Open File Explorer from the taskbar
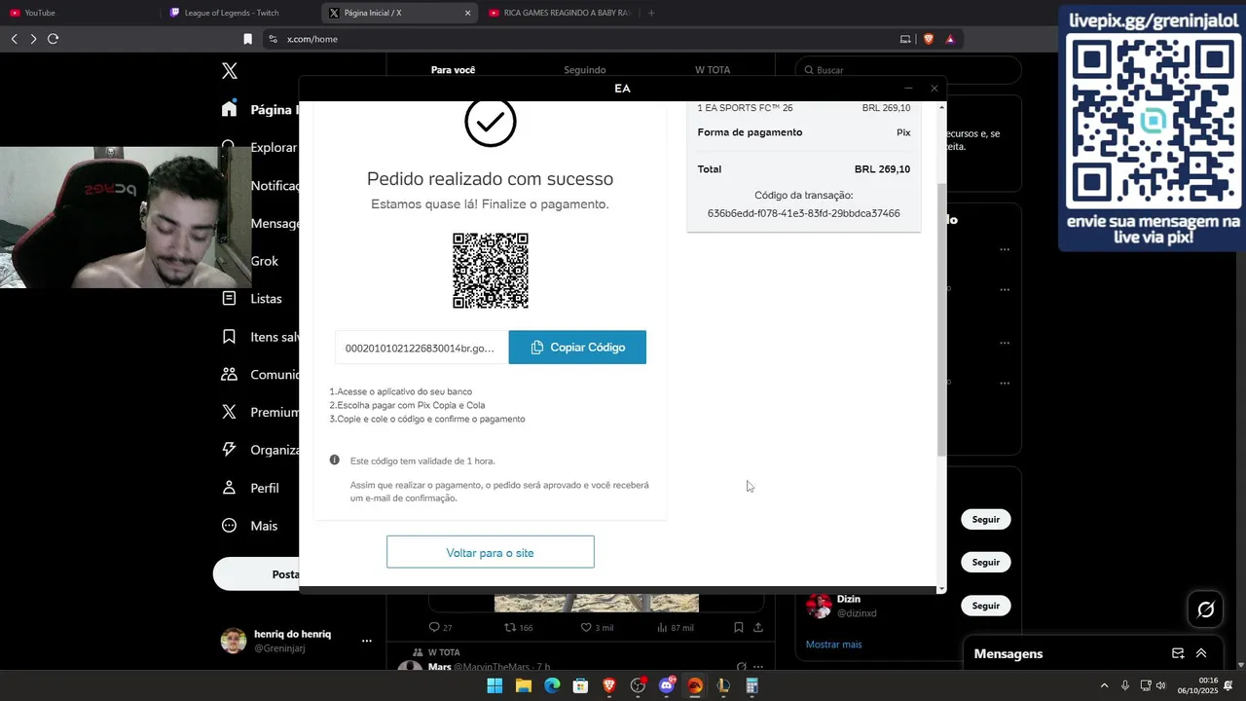 tap(524, 685)
